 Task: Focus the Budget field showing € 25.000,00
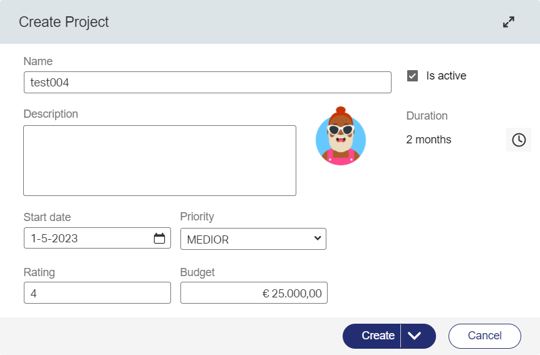[254, 292]
